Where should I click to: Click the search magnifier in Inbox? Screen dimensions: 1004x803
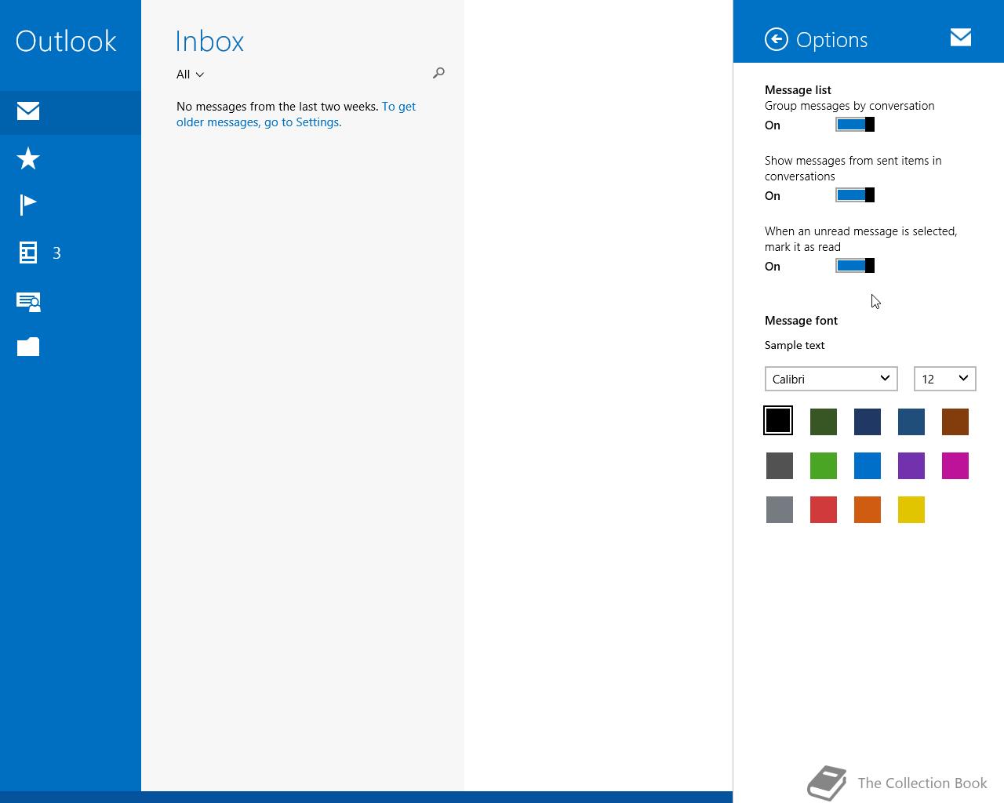(x=438, y=73)
